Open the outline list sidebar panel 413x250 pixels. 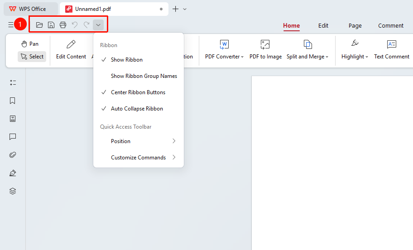click(13, 83)
